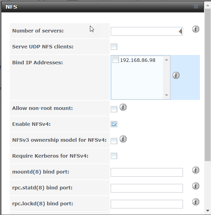The width and height of the screenshot is (211, 215).
Task: Click info icon for Number of servers
Action: [x=195, y=29]
